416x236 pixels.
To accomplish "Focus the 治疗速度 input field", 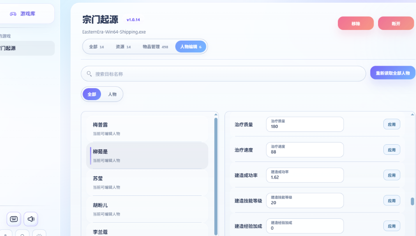I will (305, 150).
